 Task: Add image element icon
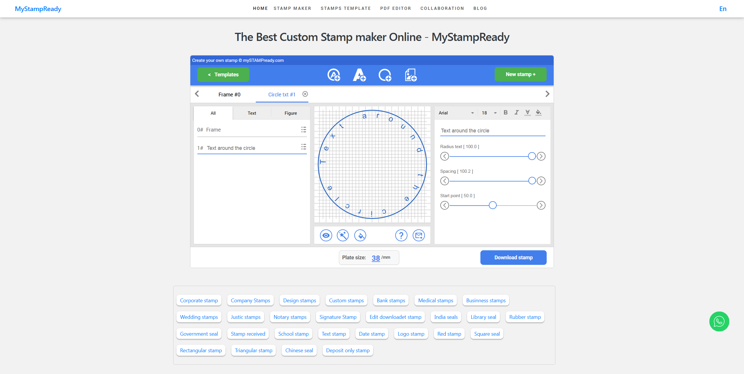click(411, 75)
